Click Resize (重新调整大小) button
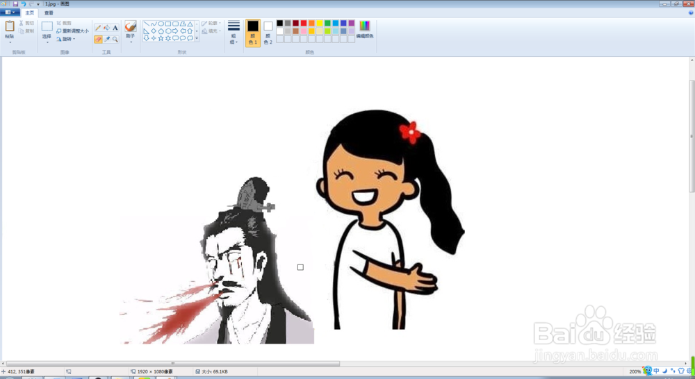The width and height of the screenshot is (695, 379). [x=73, y=31]
